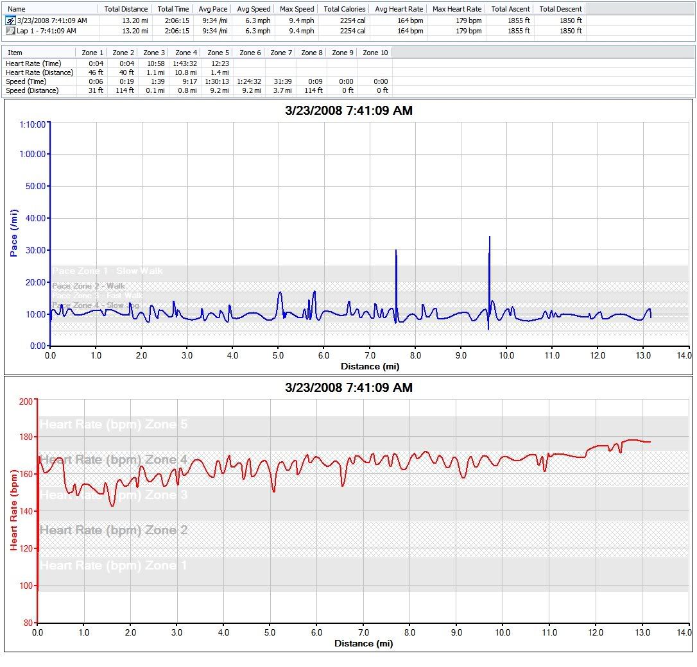697x667 pixels.
Task: Click the Lap 1 flag icon
Action: [x=10, y=30]
